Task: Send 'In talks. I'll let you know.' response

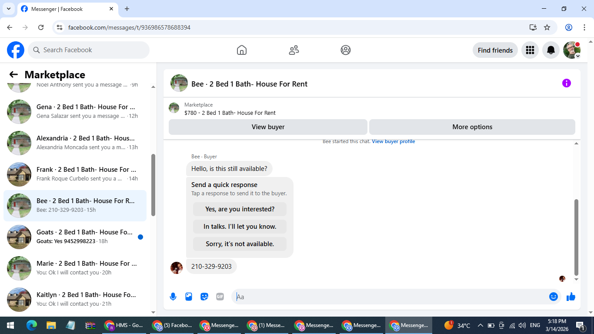Action: pyautogui.click(x=240, y=227)
